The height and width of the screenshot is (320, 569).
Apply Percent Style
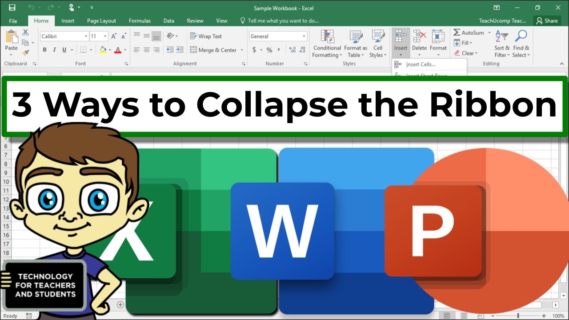tap(269, 50)
